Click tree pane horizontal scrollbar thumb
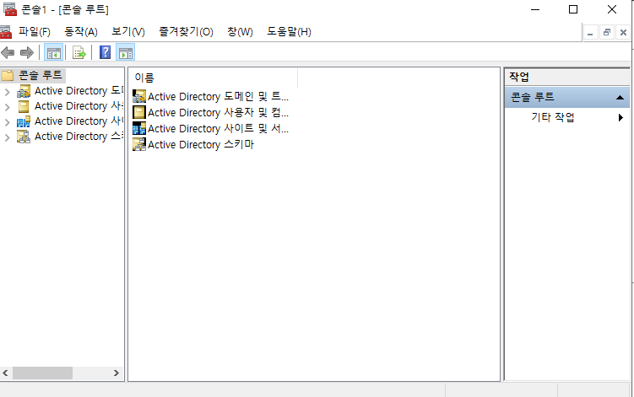The height and width of the screenshot is (397, 634). pyautogui.click(x=42, y=373)
